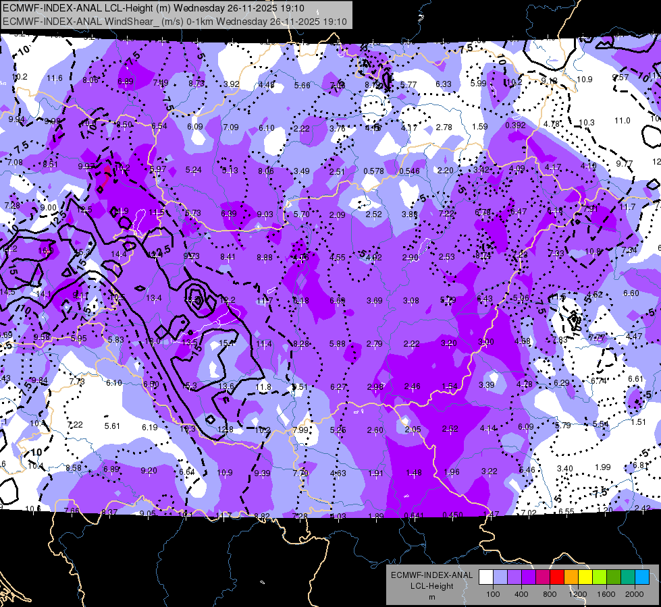Click the grid value 1.91

(x=375, y=473)
